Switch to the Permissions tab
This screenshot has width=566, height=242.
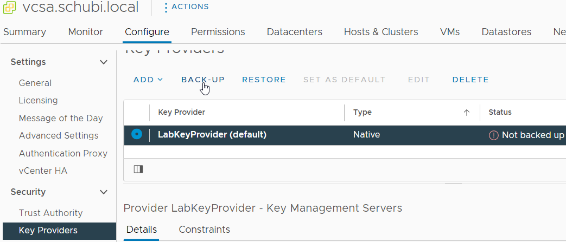coord(218,32)
